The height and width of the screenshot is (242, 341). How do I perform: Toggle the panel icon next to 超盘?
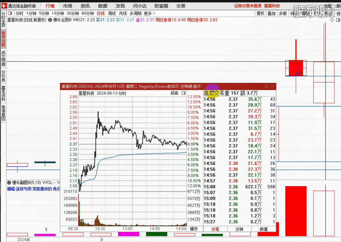(184, 93)
